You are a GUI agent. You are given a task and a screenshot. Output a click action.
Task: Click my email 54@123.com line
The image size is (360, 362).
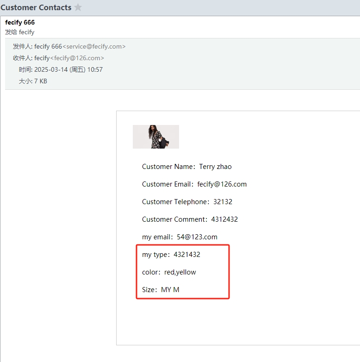[x=180, y=237]
